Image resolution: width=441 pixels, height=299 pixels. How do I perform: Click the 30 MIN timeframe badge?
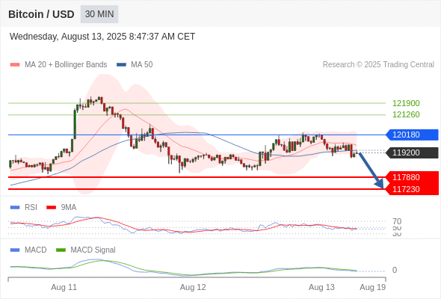pos(99,14)
